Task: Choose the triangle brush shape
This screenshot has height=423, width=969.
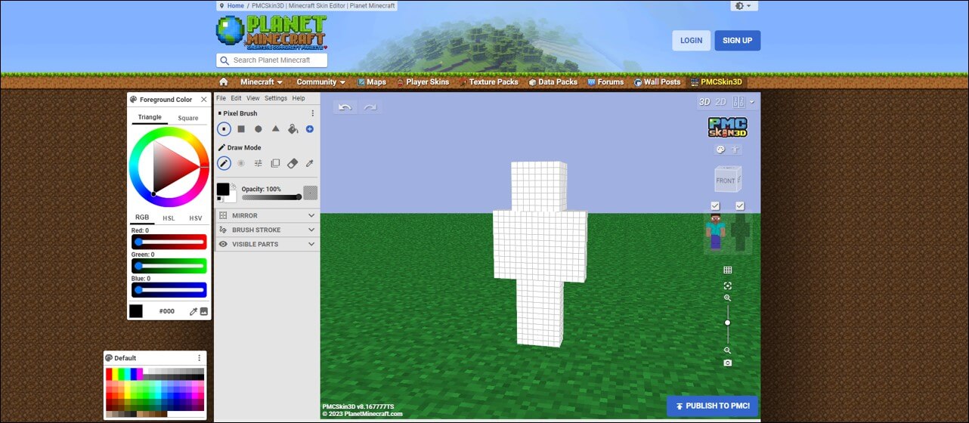Action: (276, 129)
